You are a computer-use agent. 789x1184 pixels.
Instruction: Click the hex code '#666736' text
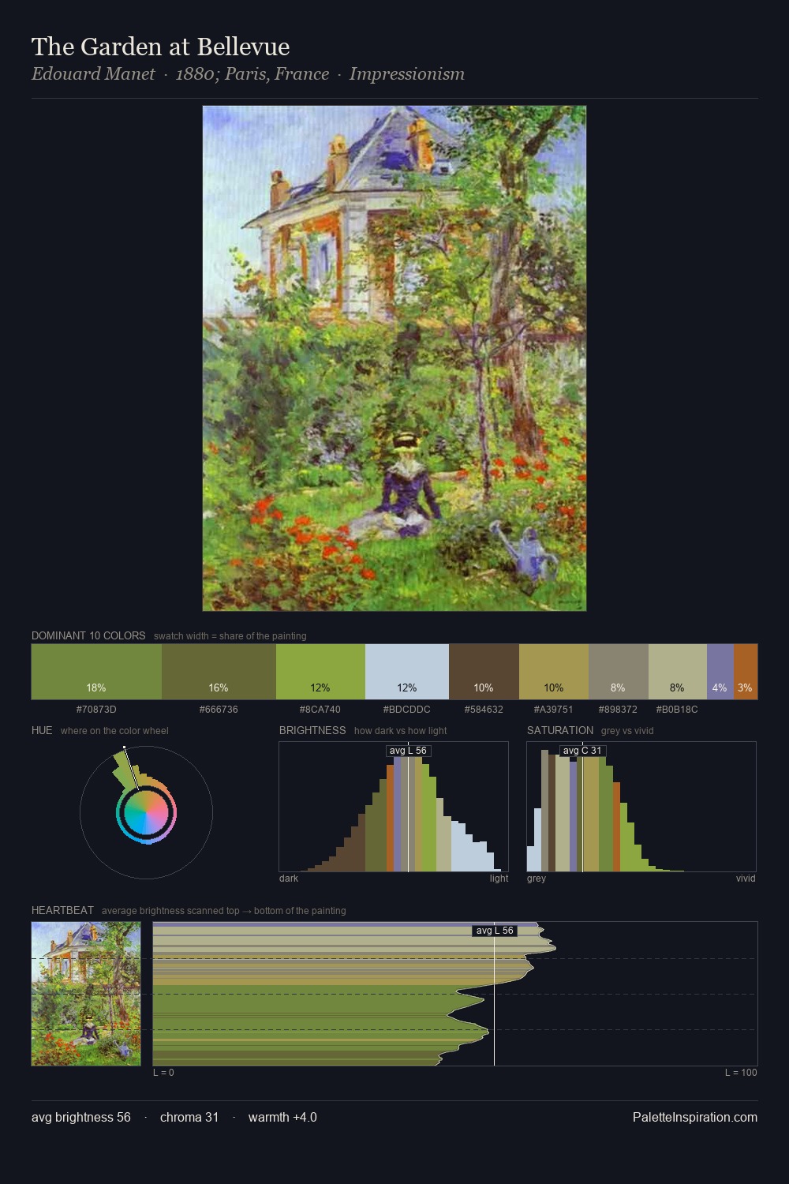tap(219, 710)
